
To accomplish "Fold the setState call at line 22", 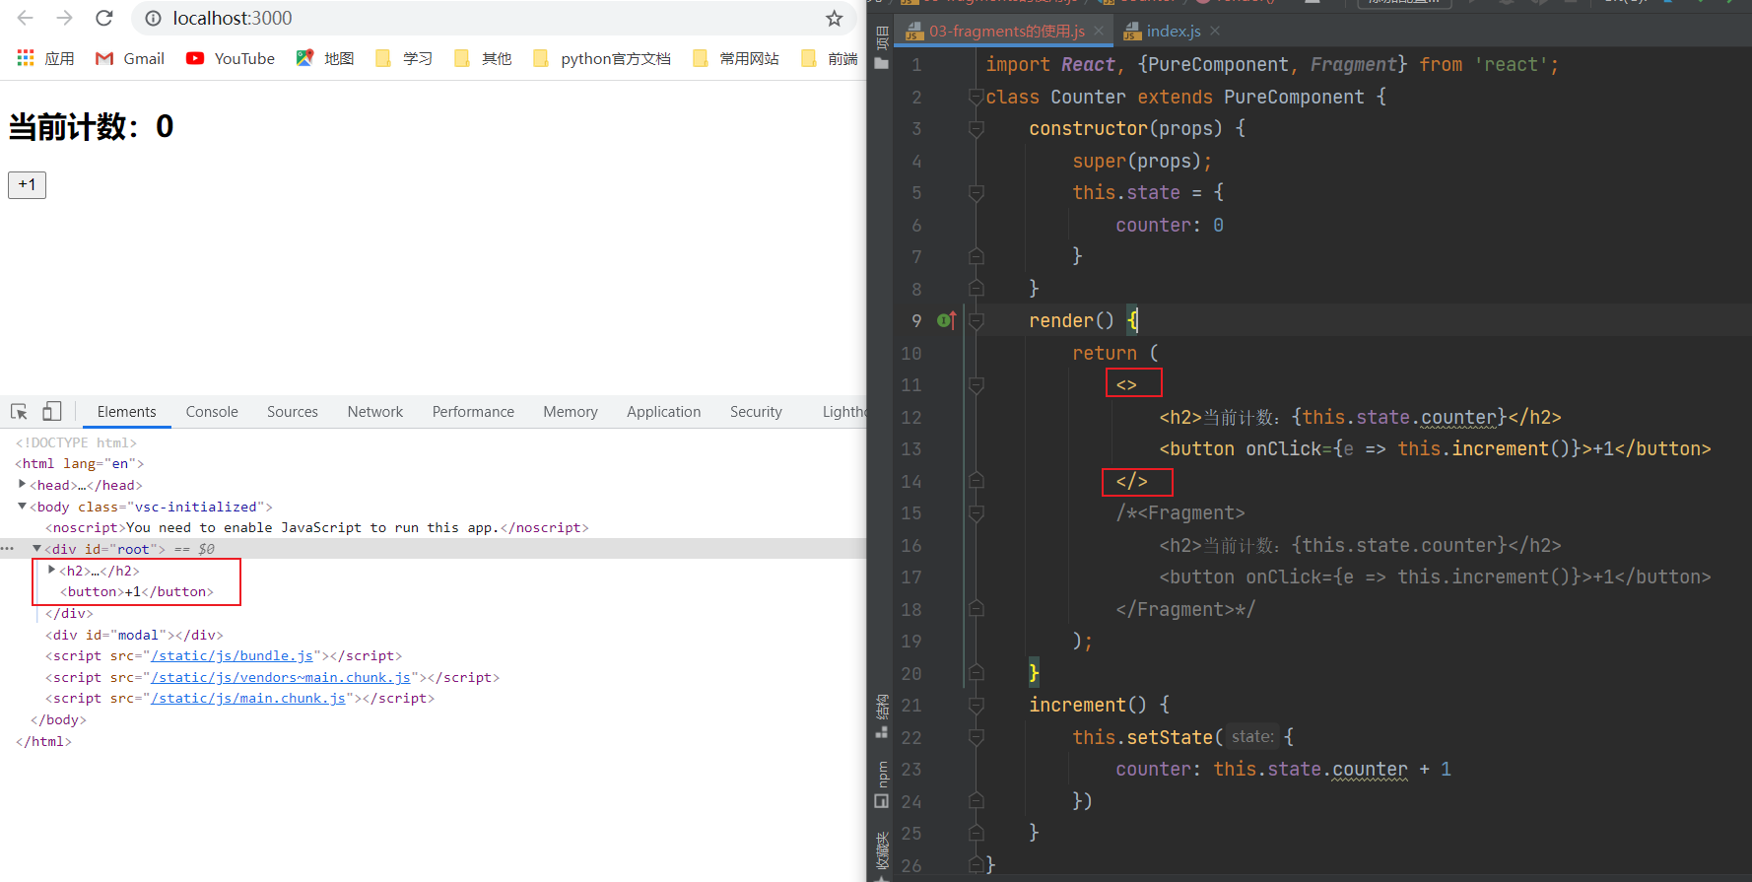I will point(977,737).
